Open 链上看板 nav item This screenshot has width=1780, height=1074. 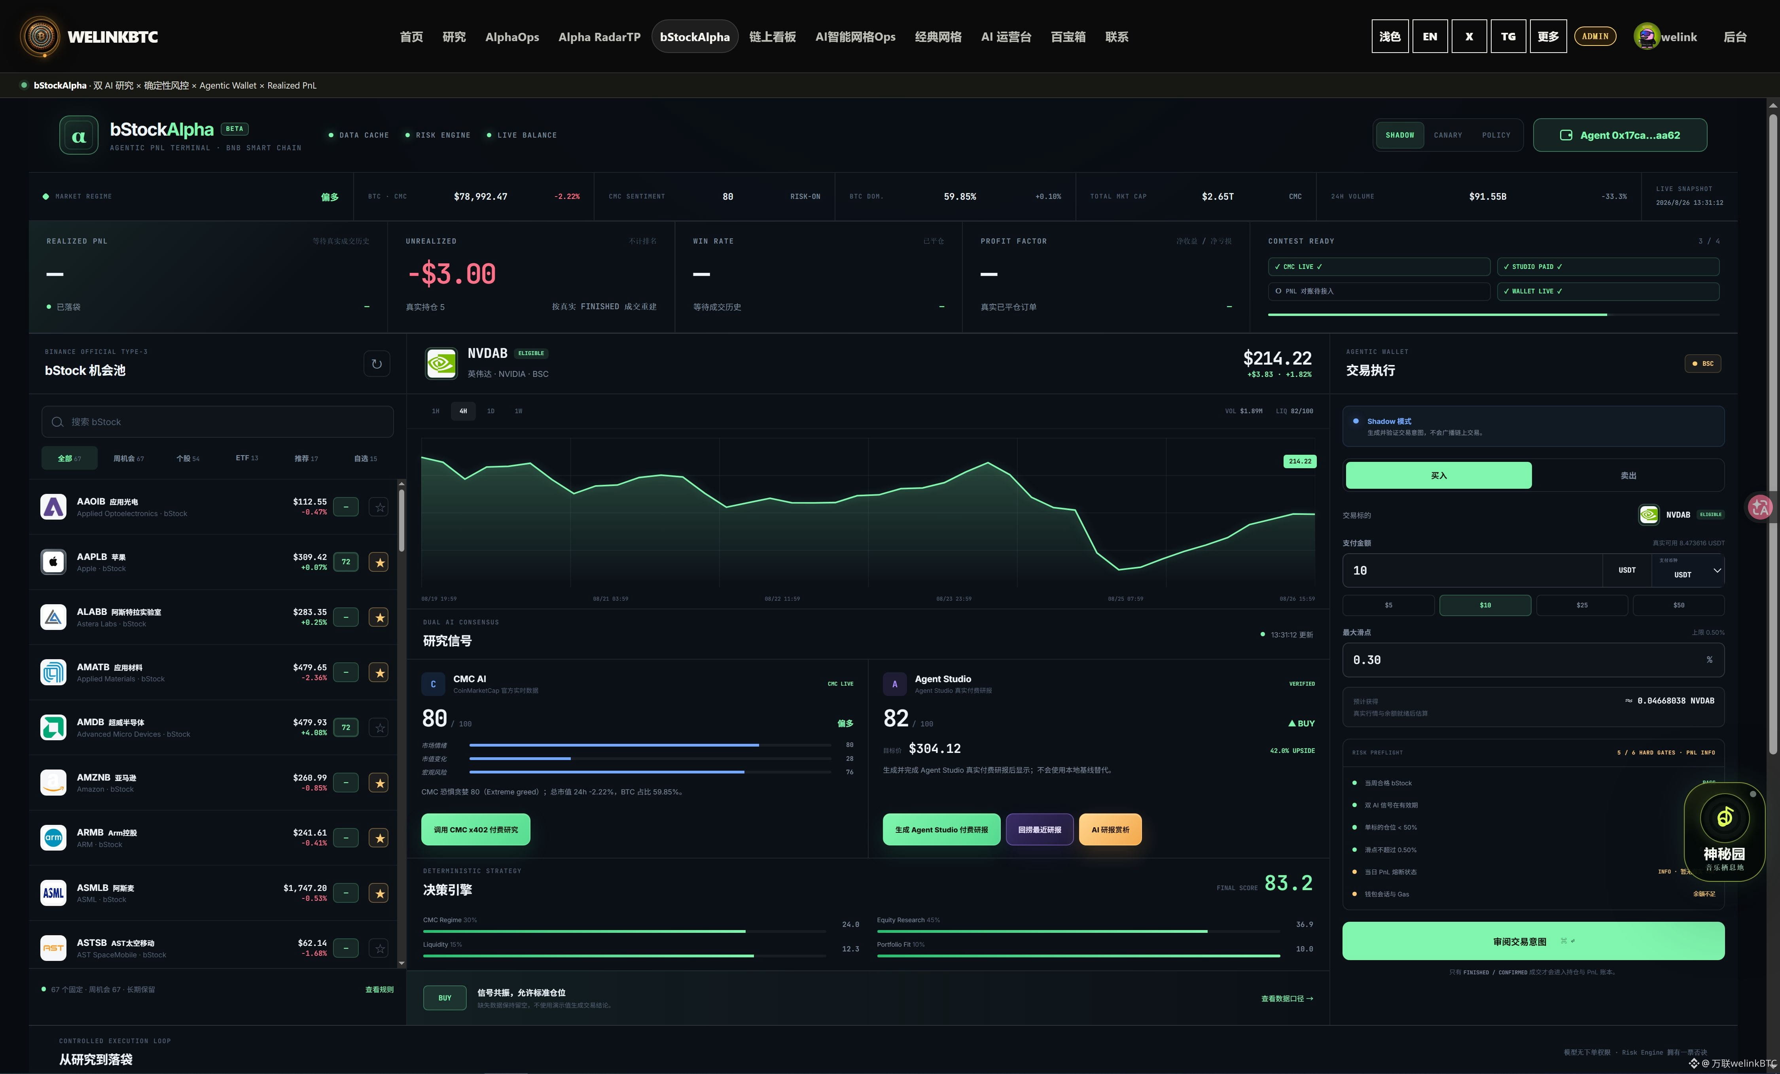pyautogui.click(x=772, y=37)
